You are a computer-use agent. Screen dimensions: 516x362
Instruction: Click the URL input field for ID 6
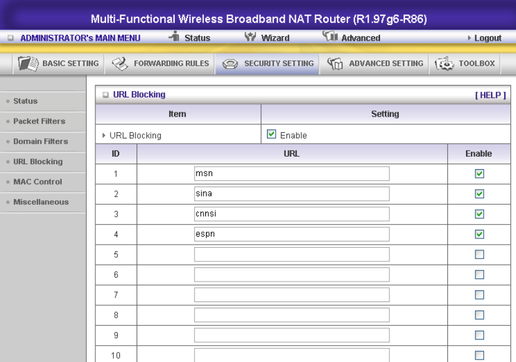click(x=291, y=275)
